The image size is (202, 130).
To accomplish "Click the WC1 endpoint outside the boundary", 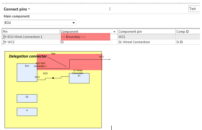I will 110,59.
